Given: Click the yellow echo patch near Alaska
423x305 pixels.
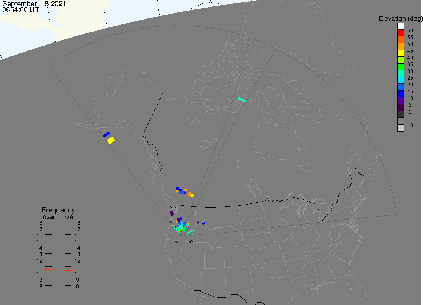Looking at the screenshot, I should point(111,140).
